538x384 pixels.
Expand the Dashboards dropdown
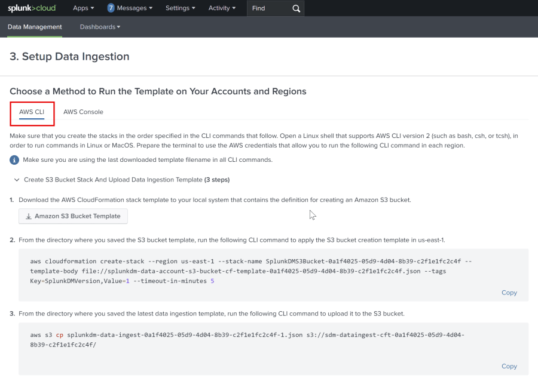point(100,27)
